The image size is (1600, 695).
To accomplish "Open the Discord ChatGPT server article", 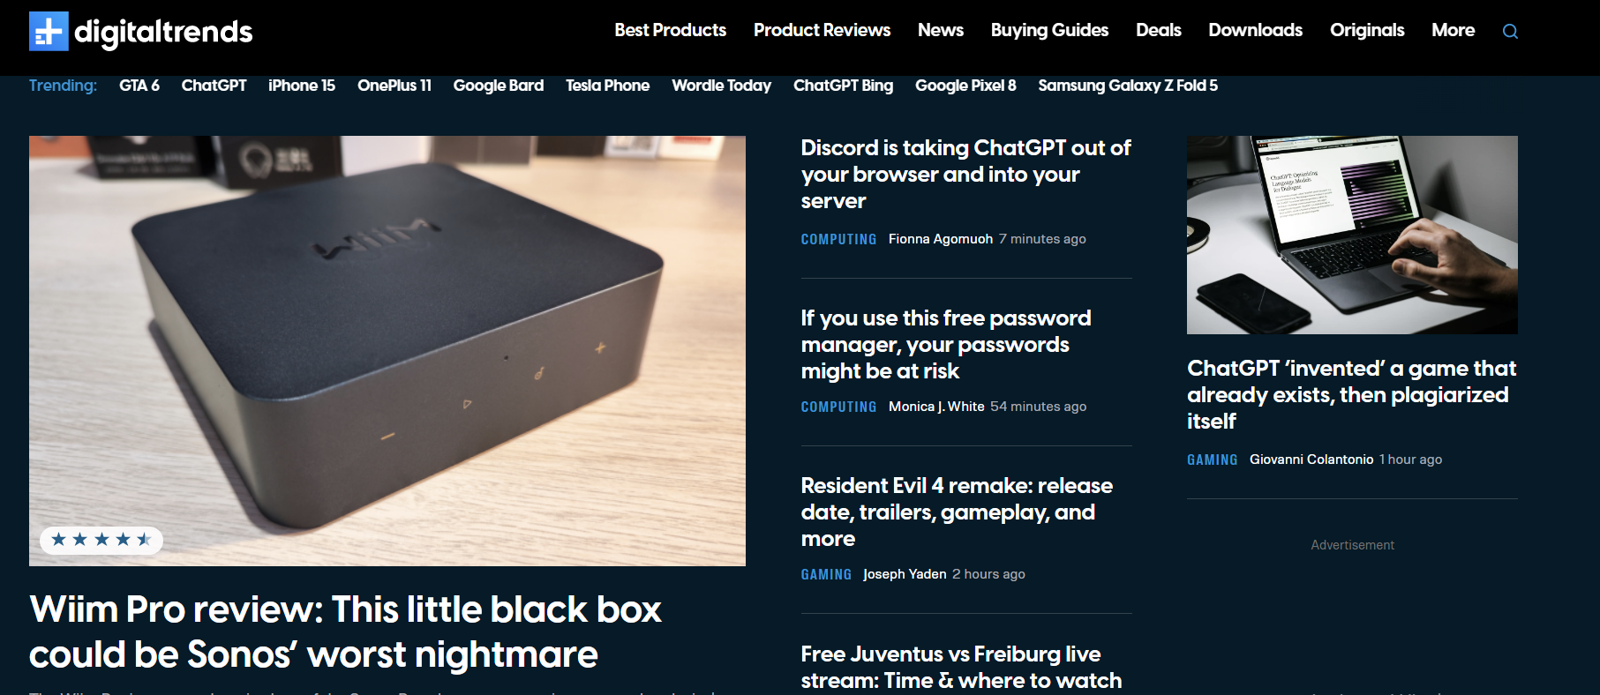I will coord(965,174).
